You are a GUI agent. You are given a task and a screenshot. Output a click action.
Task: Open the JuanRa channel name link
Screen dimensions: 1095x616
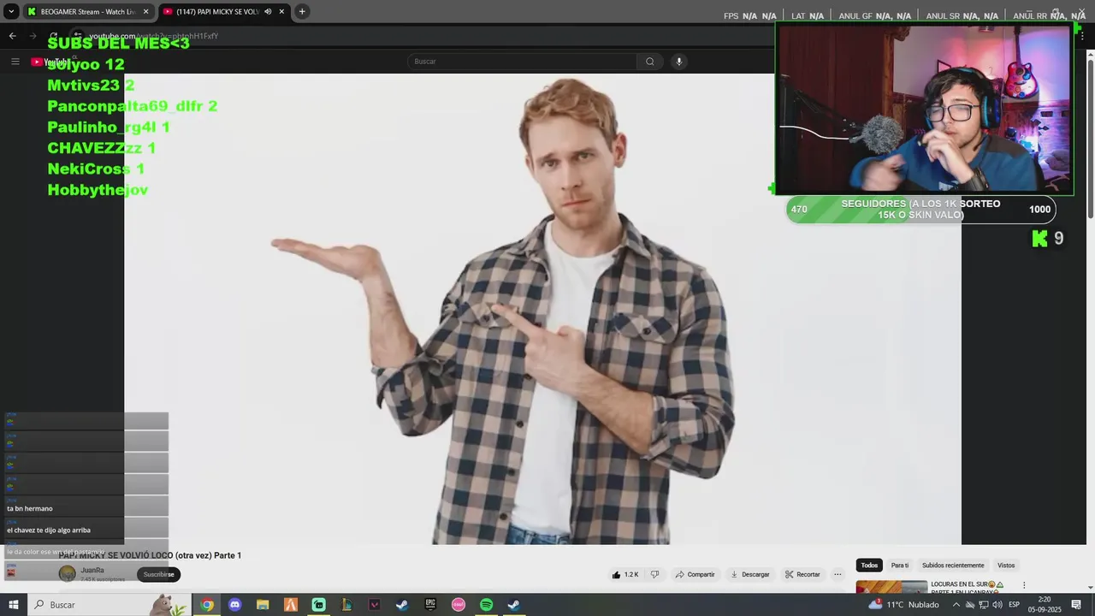pos(92,571)
